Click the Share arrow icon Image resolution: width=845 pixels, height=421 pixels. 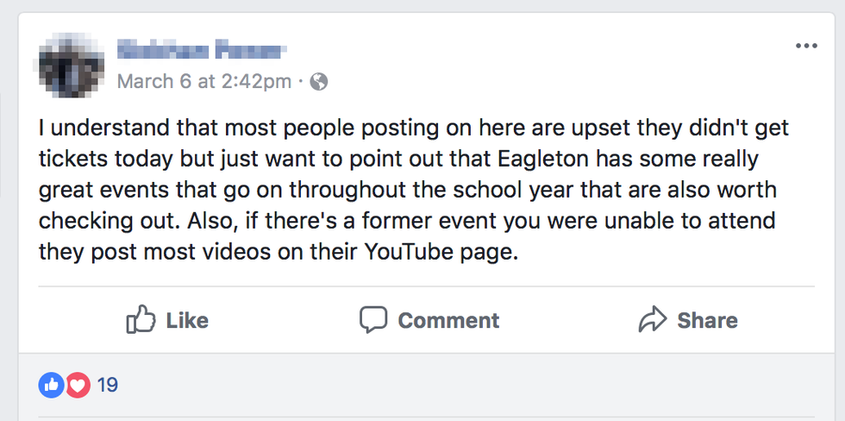[653, 320]
